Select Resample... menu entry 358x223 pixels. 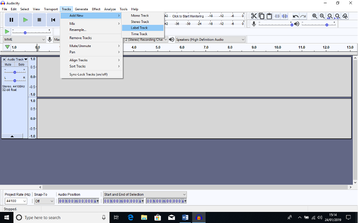[91, 30]
